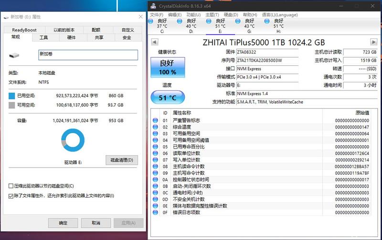Select drive G: status icon at 43 °C
Image resolution: width=382 pixels, height=240 pixels.
point(238,21)
